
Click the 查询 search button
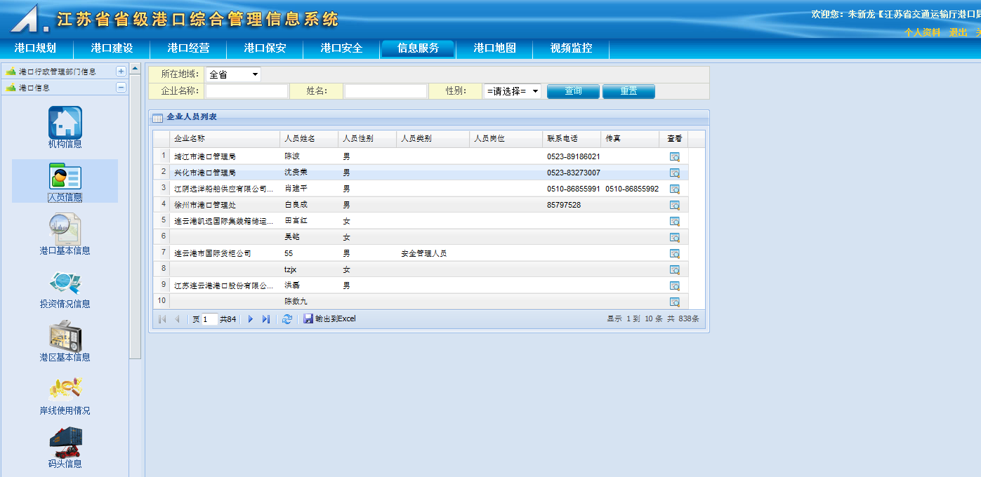tap(573, 91)
